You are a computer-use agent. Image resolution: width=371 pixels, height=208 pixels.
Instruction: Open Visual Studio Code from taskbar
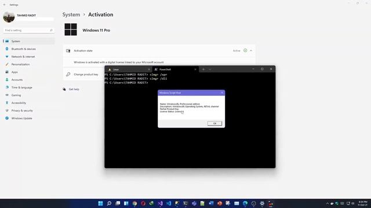pyautogui.click(x=169, y=203)
